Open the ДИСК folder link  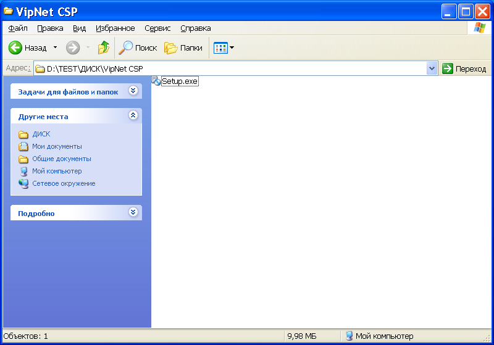click(x=41, y=134)
